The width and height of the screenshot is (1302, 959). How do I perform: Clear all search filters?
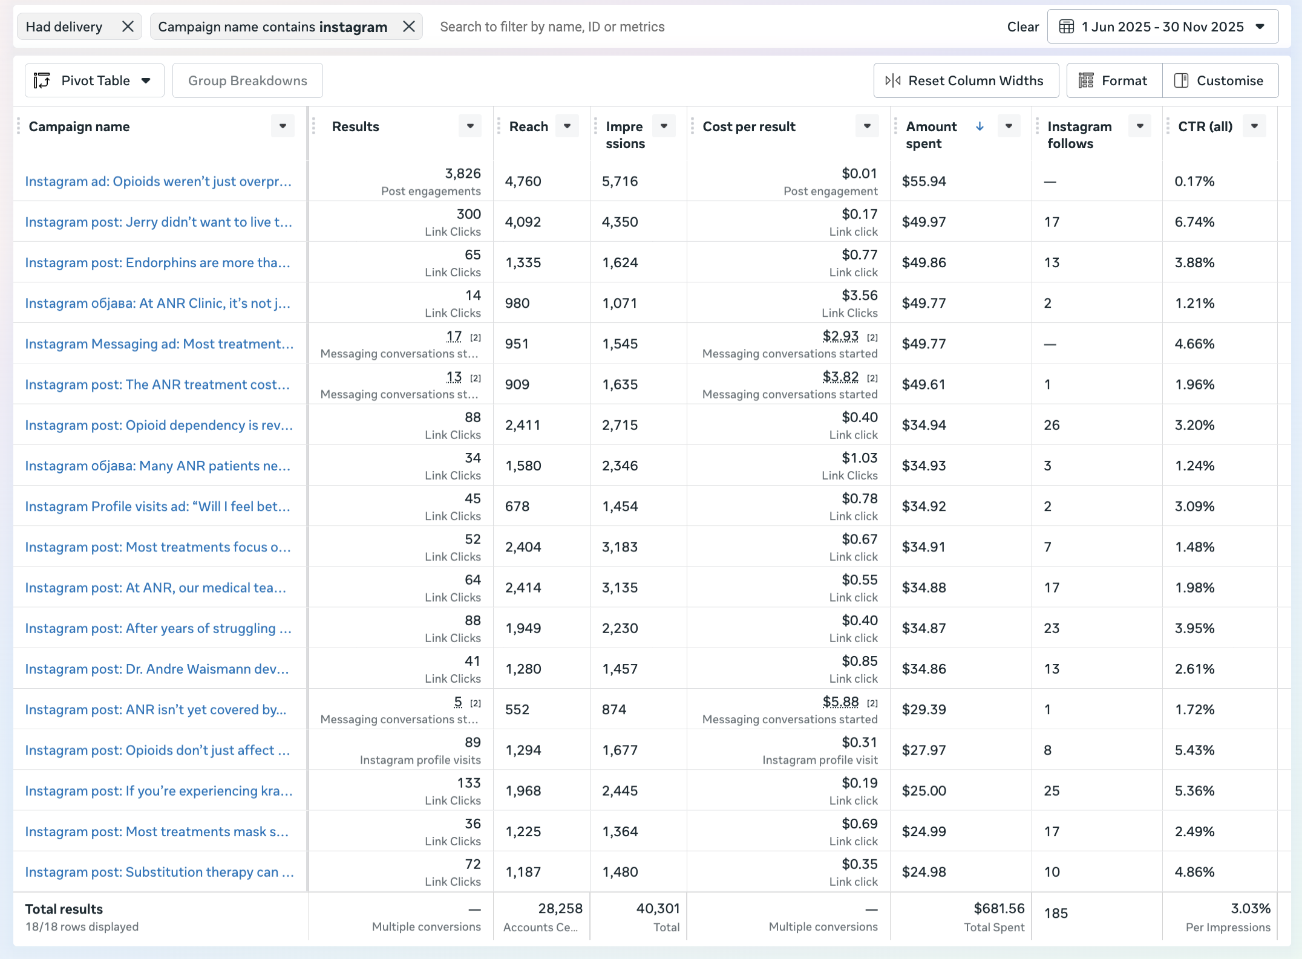(x=1022, y=27)
